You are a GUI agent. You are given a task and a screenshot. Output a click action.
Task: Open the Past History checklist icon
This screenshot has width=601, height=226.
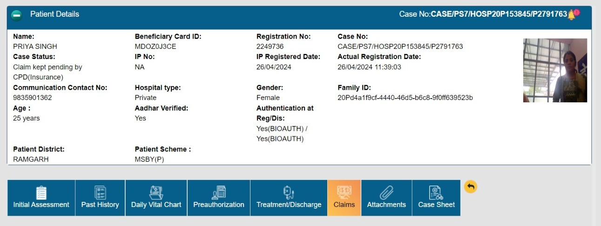coord(100,193)
